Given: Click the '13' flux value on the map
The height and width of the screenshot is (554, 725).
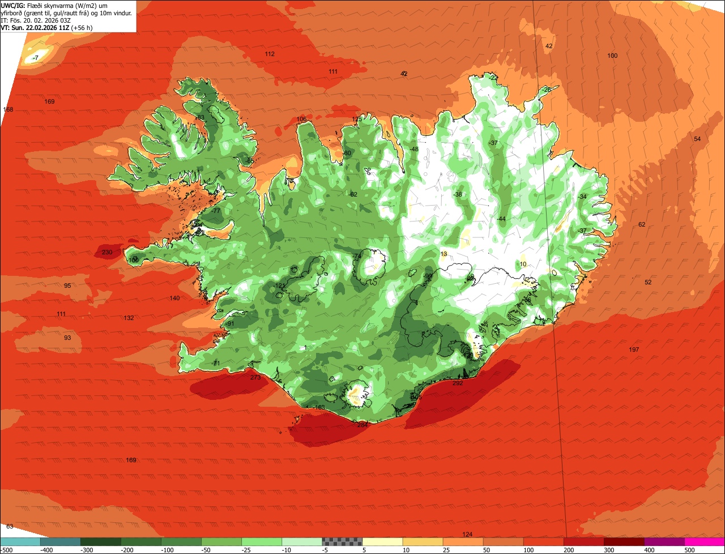Looking at the screenshot, I should point(443,254).
